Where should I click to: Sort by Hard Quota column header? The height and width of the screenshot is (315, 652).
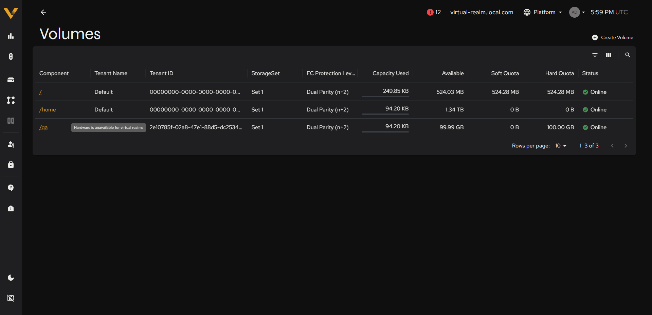coord(560,73)
